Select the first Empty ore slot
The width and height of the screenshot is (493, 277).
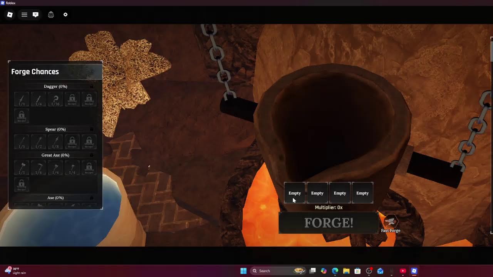coord(295,193)
